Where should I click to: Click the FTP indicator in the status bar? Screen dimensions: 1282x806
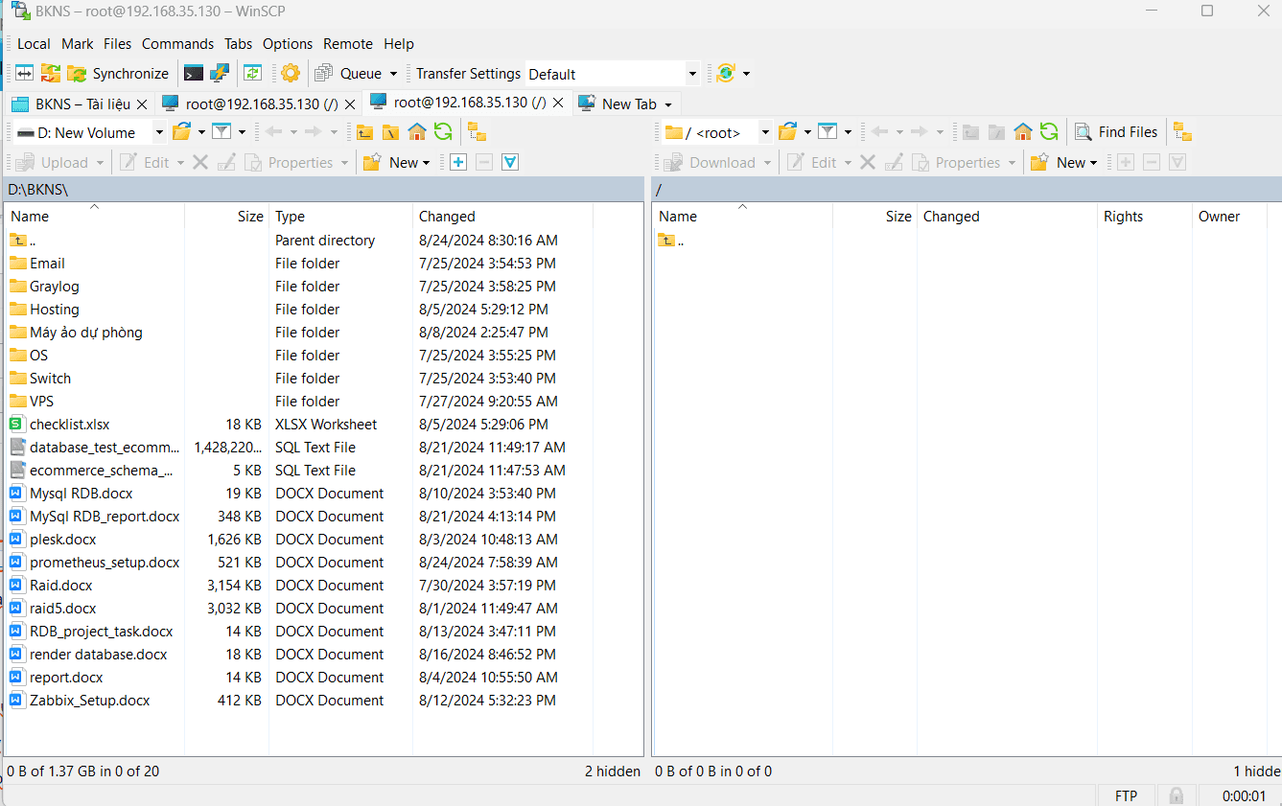click(1126, 795)
